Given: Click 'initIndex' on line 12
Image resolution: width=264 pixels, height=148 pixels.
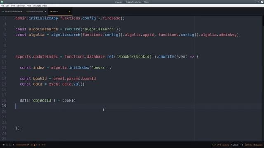Looking at the screenshot, I should [x=79, y=67].
